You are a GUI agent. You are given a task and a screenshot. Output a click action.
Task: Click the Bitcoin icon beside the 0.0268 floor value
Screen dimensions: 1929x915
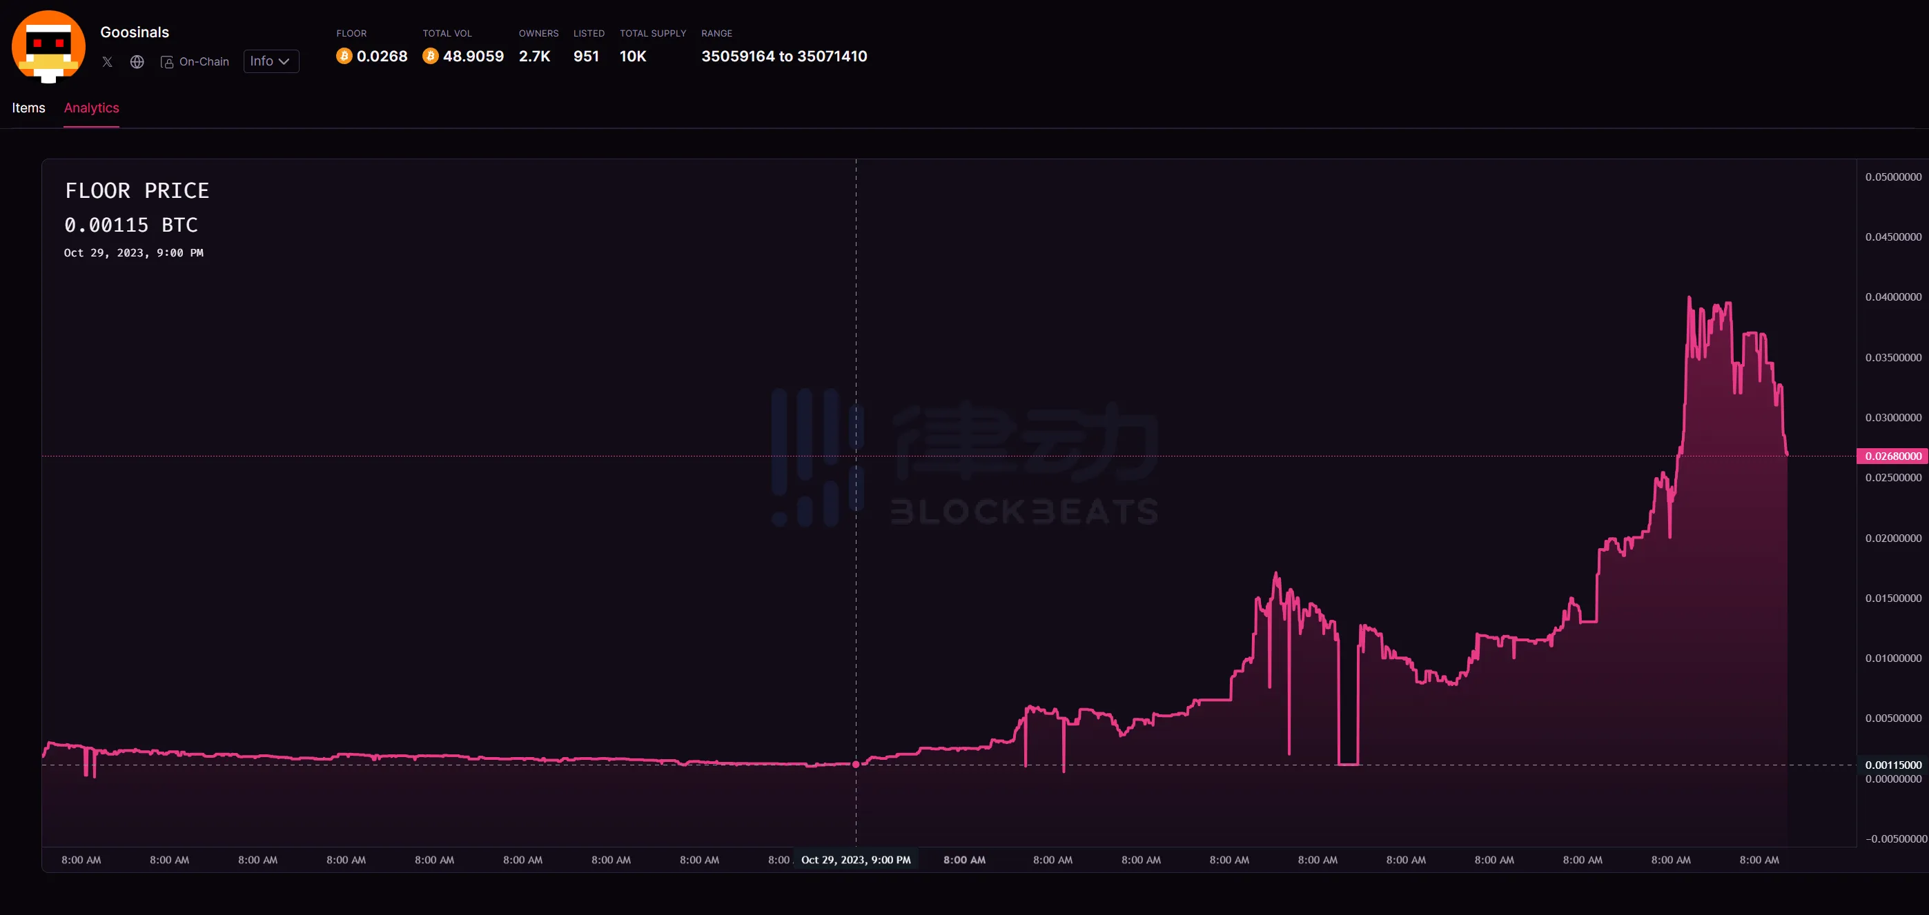coord(344,56)
